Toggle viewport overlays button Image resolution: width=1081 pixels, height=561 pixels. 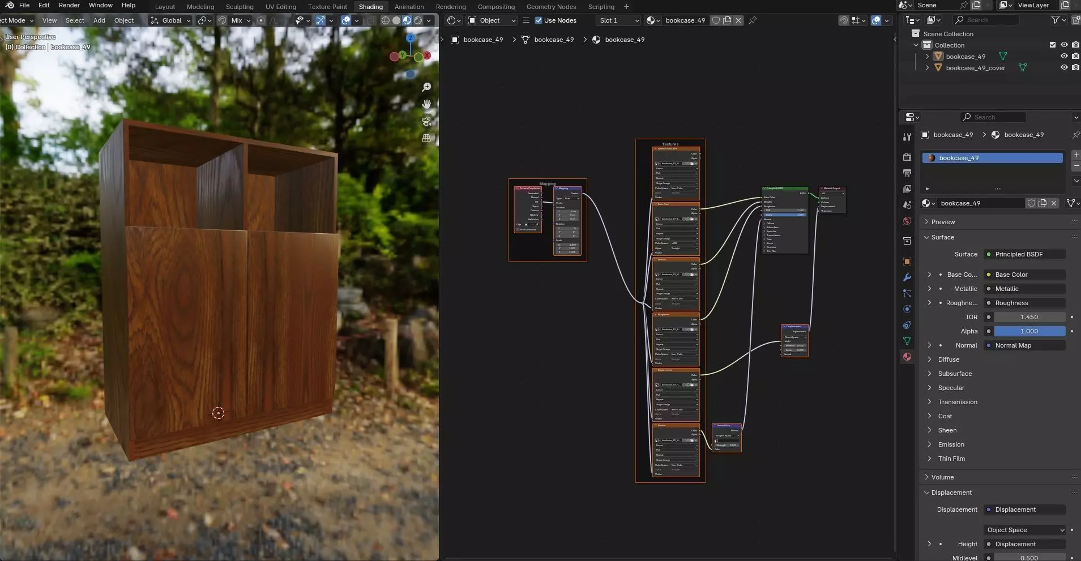click(346, 20)
